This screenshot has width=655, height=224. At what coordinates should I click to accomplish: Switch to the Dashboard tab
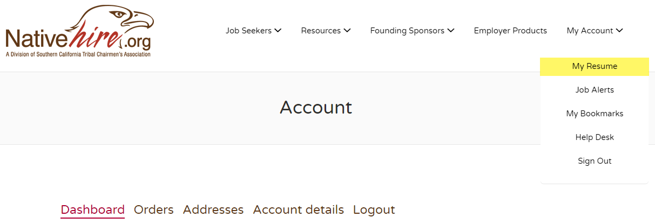coord(92,209)
